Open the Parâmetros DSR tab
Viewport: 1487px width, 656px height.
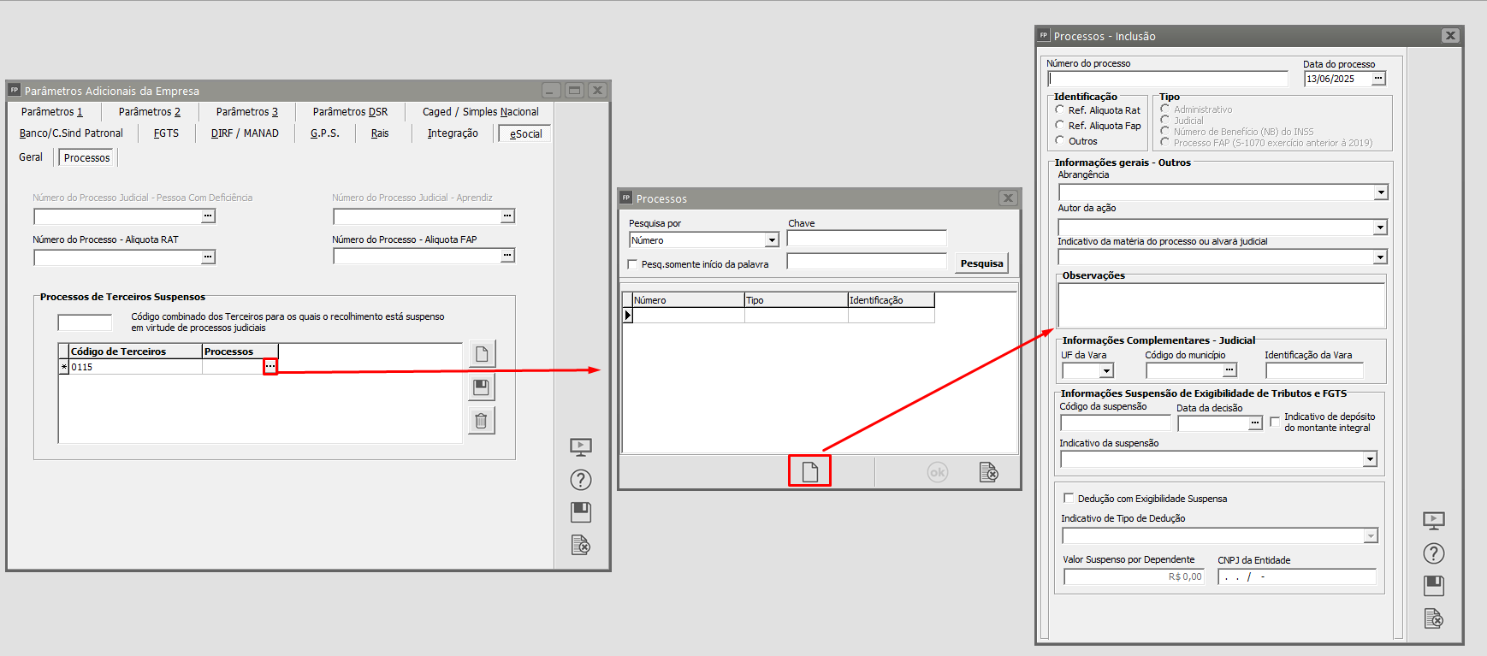pyautogui.click(x=350, y=112)
